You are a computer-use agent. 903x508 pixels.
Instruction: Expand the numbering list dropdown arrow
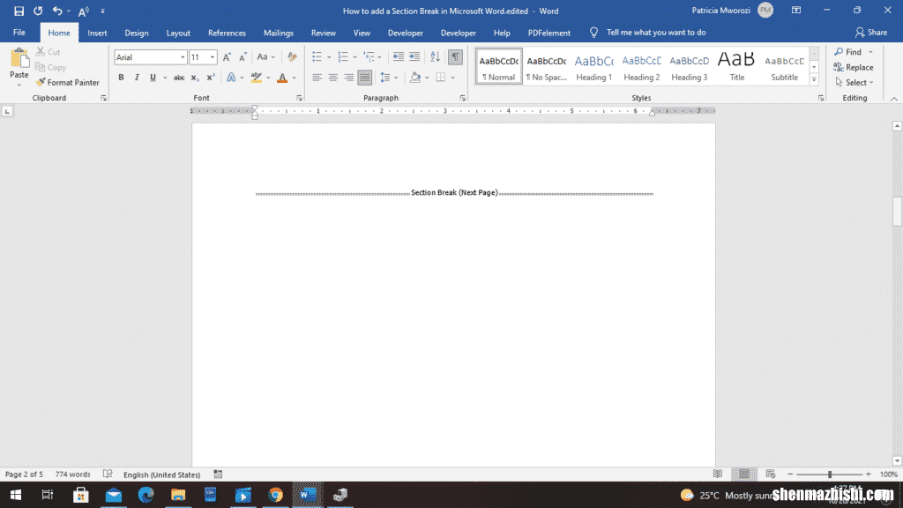[354, 57]
